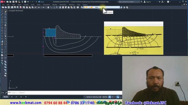This screenshot has height=105, width=188.
Task: Click Save icon in standard toolbar
Action: click(9, 7)
